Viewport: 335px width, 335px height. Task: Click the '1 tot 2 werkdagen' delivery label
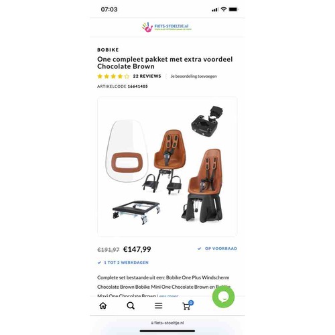(x=123, y=263)
